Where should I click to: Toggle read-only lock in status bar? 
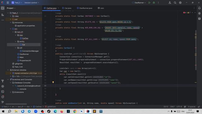point(199,107)
